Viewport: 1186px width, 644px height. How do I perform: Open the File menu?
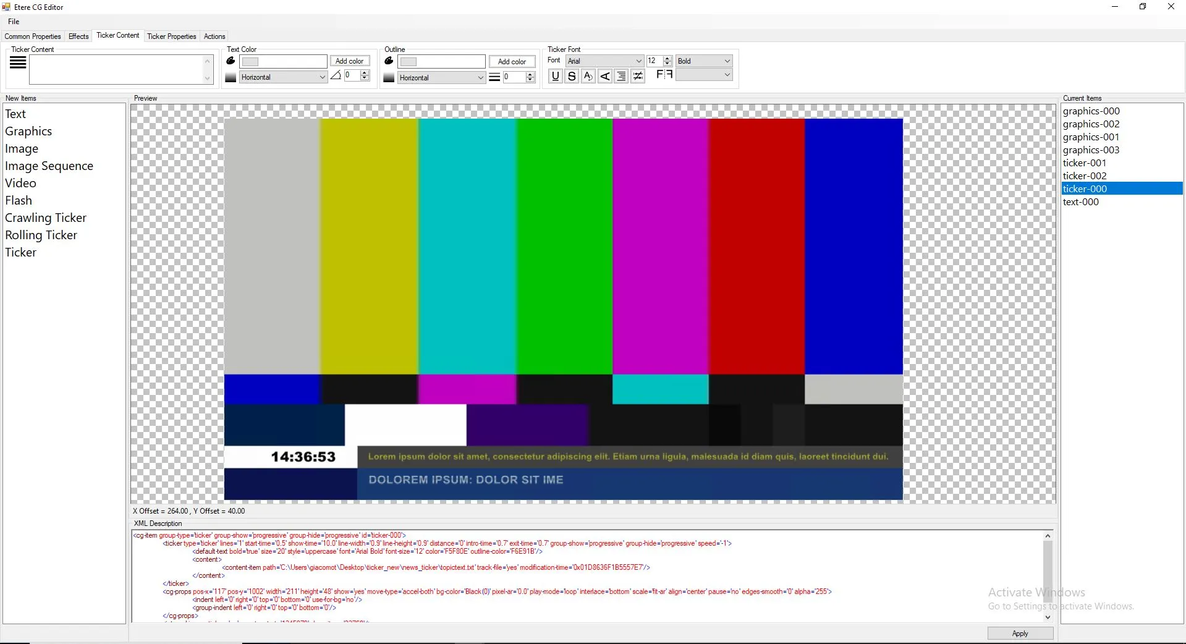pos(14,22)
